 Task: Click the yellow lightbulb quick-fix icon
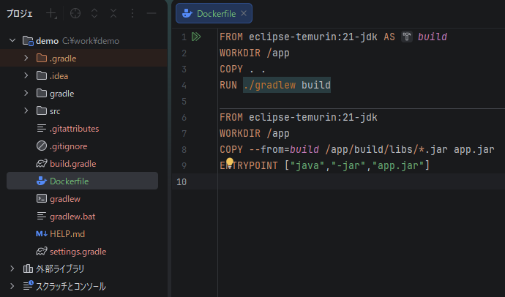click(x=229, y=163)
